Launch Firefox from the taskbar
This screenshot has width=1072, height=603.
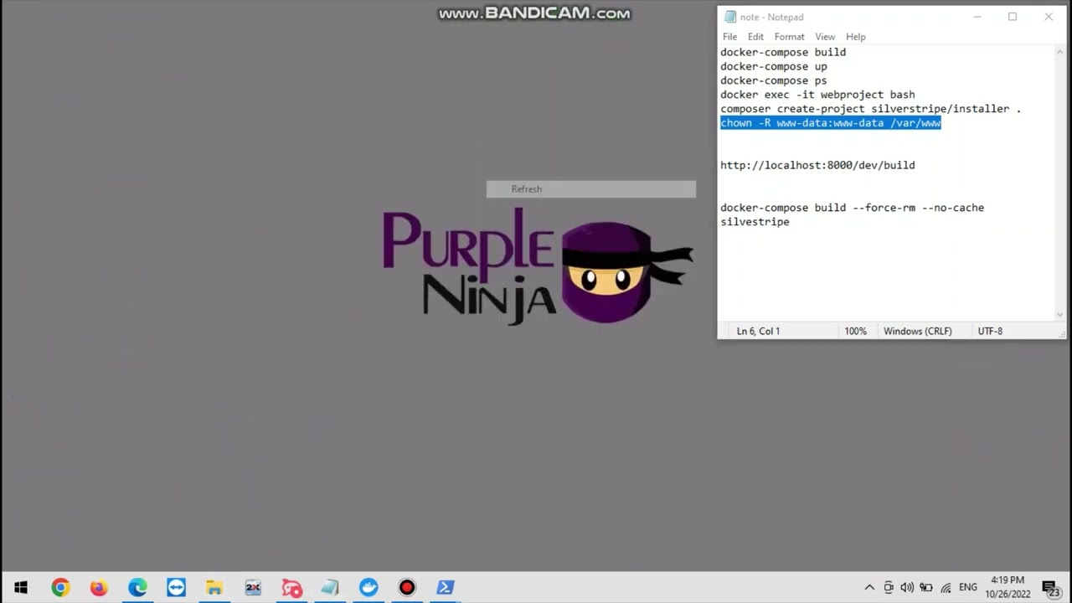[99, 588]
